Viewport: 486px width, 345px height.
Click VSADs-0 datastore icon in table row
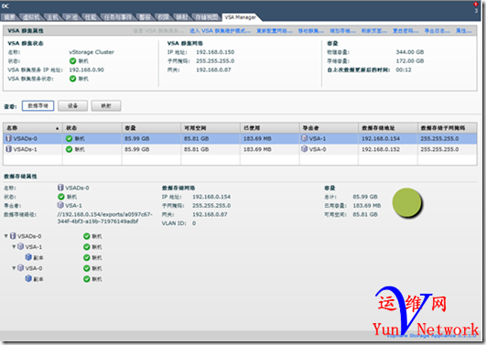tap(8, 138)
